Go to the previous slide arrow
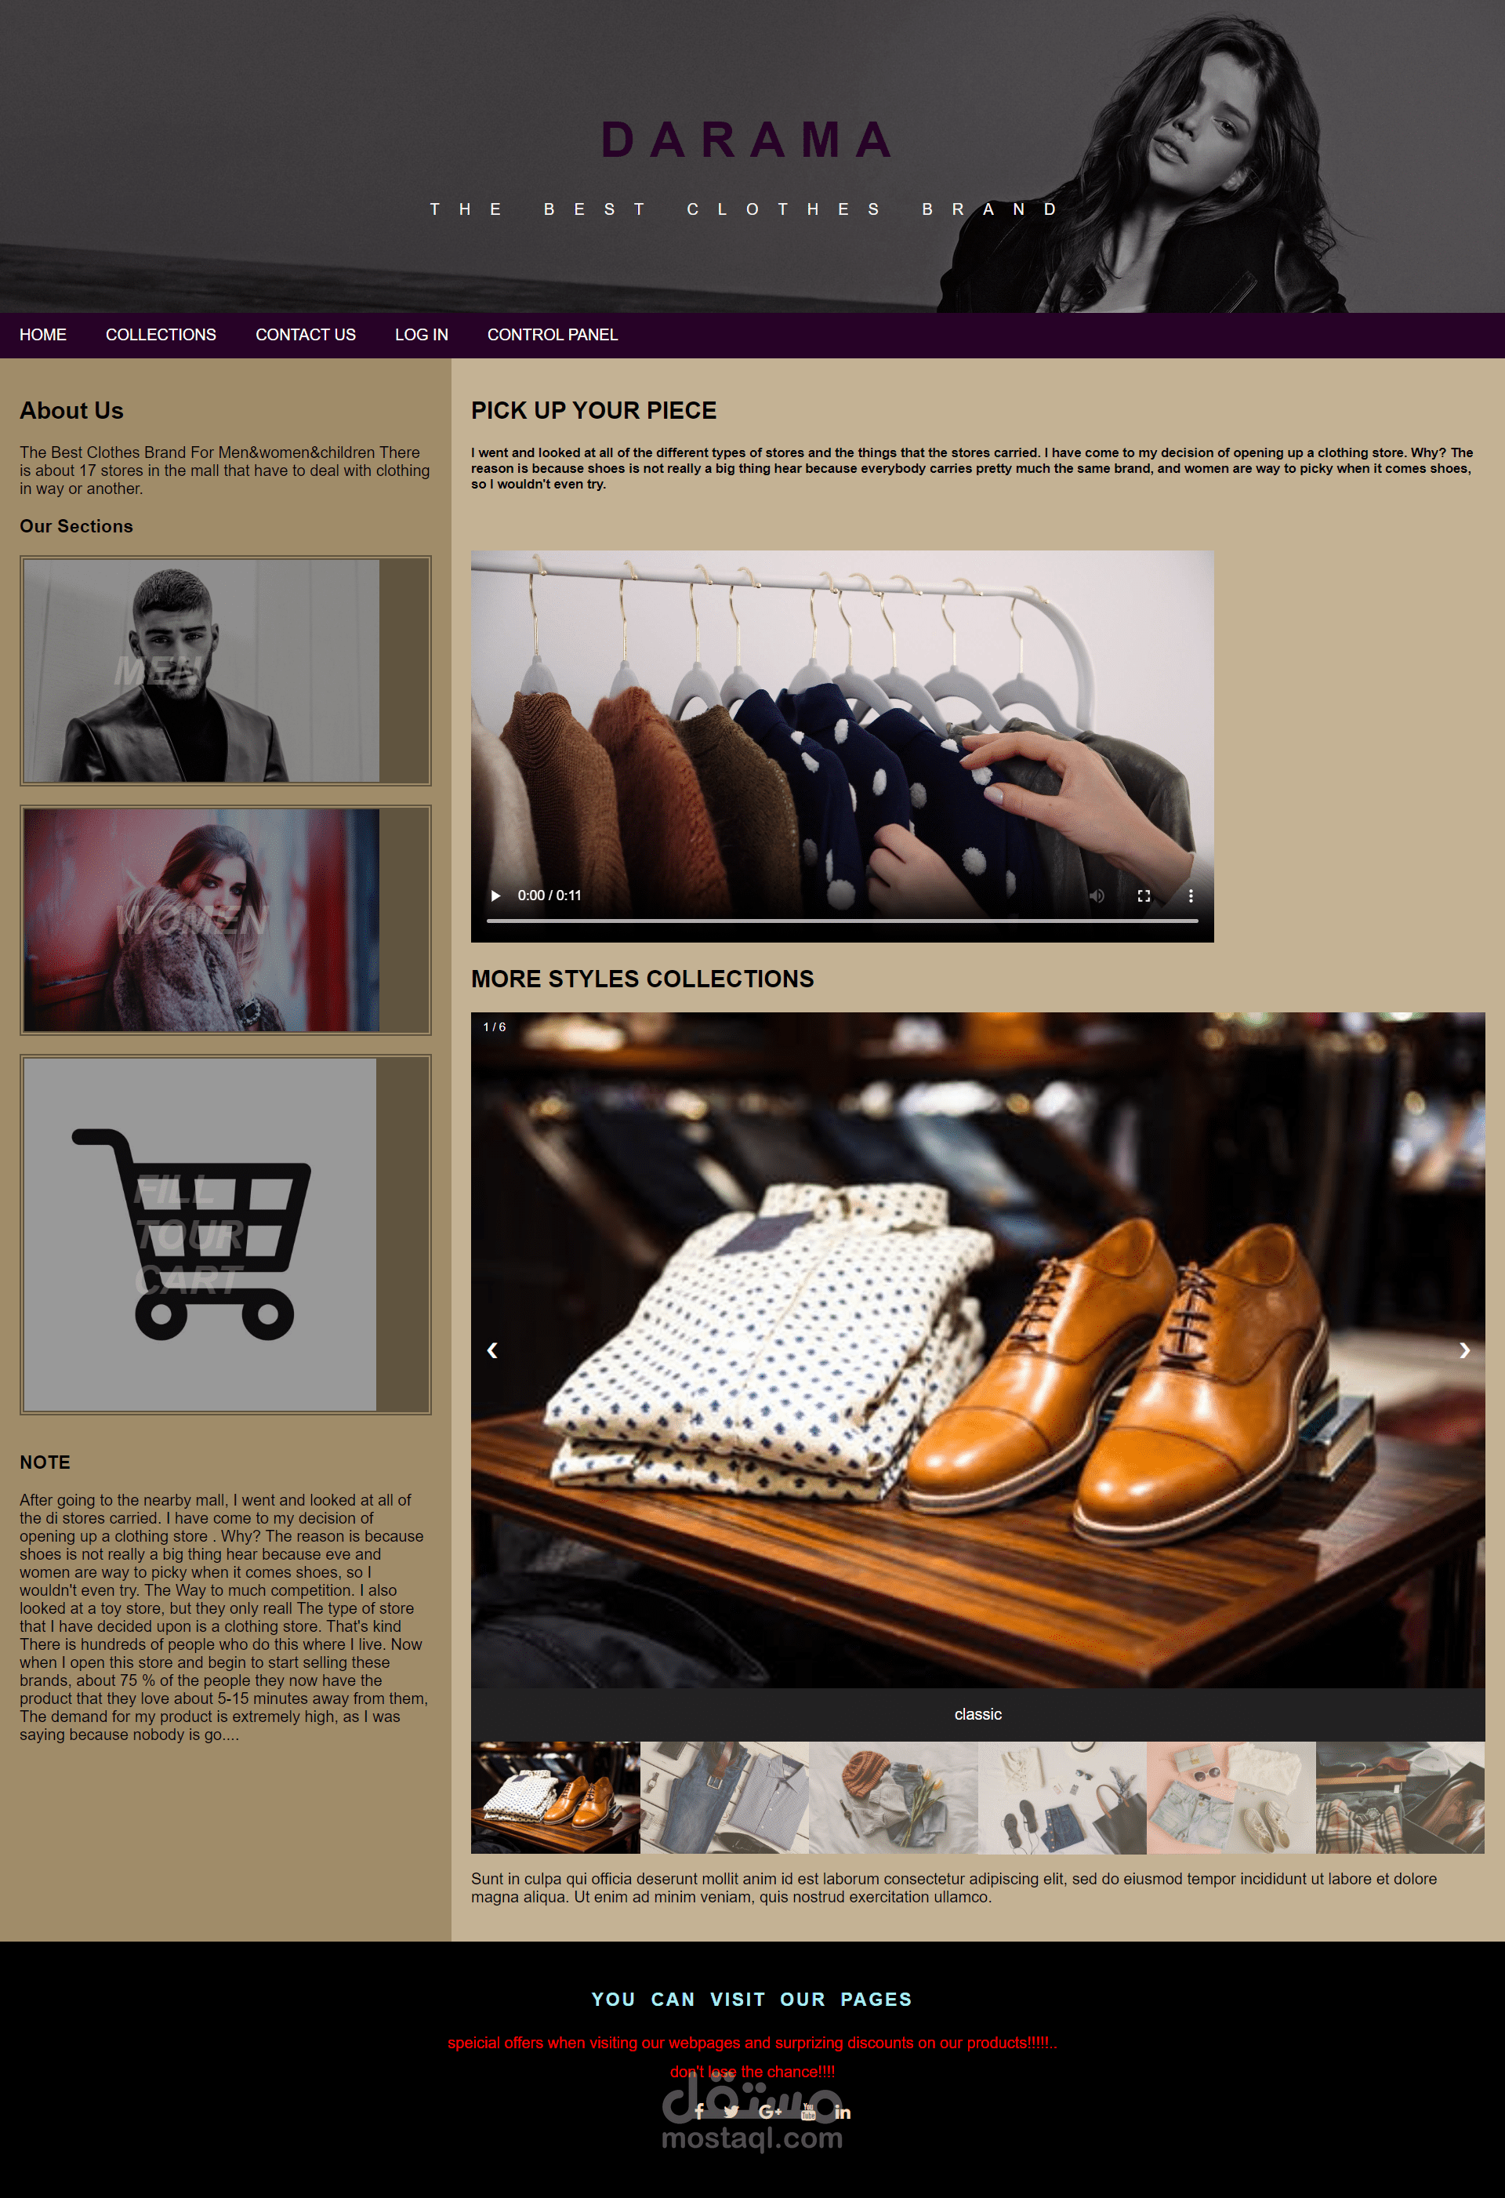This screenshot has width=1505, height=2198. click(492, 1350)
